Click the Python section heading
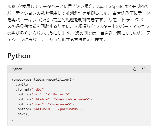The height and width of the screenshot is (128, 157). click(x=19, y=56)
